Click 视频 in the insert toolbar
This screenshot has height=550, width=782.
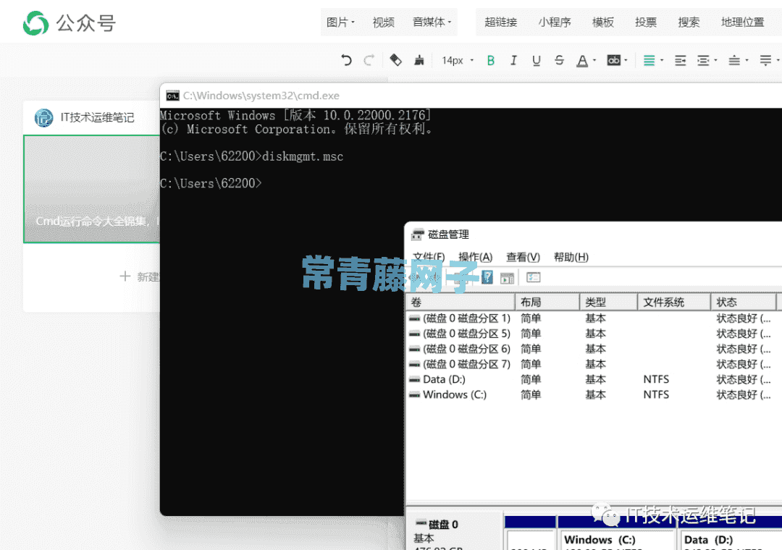383,22
